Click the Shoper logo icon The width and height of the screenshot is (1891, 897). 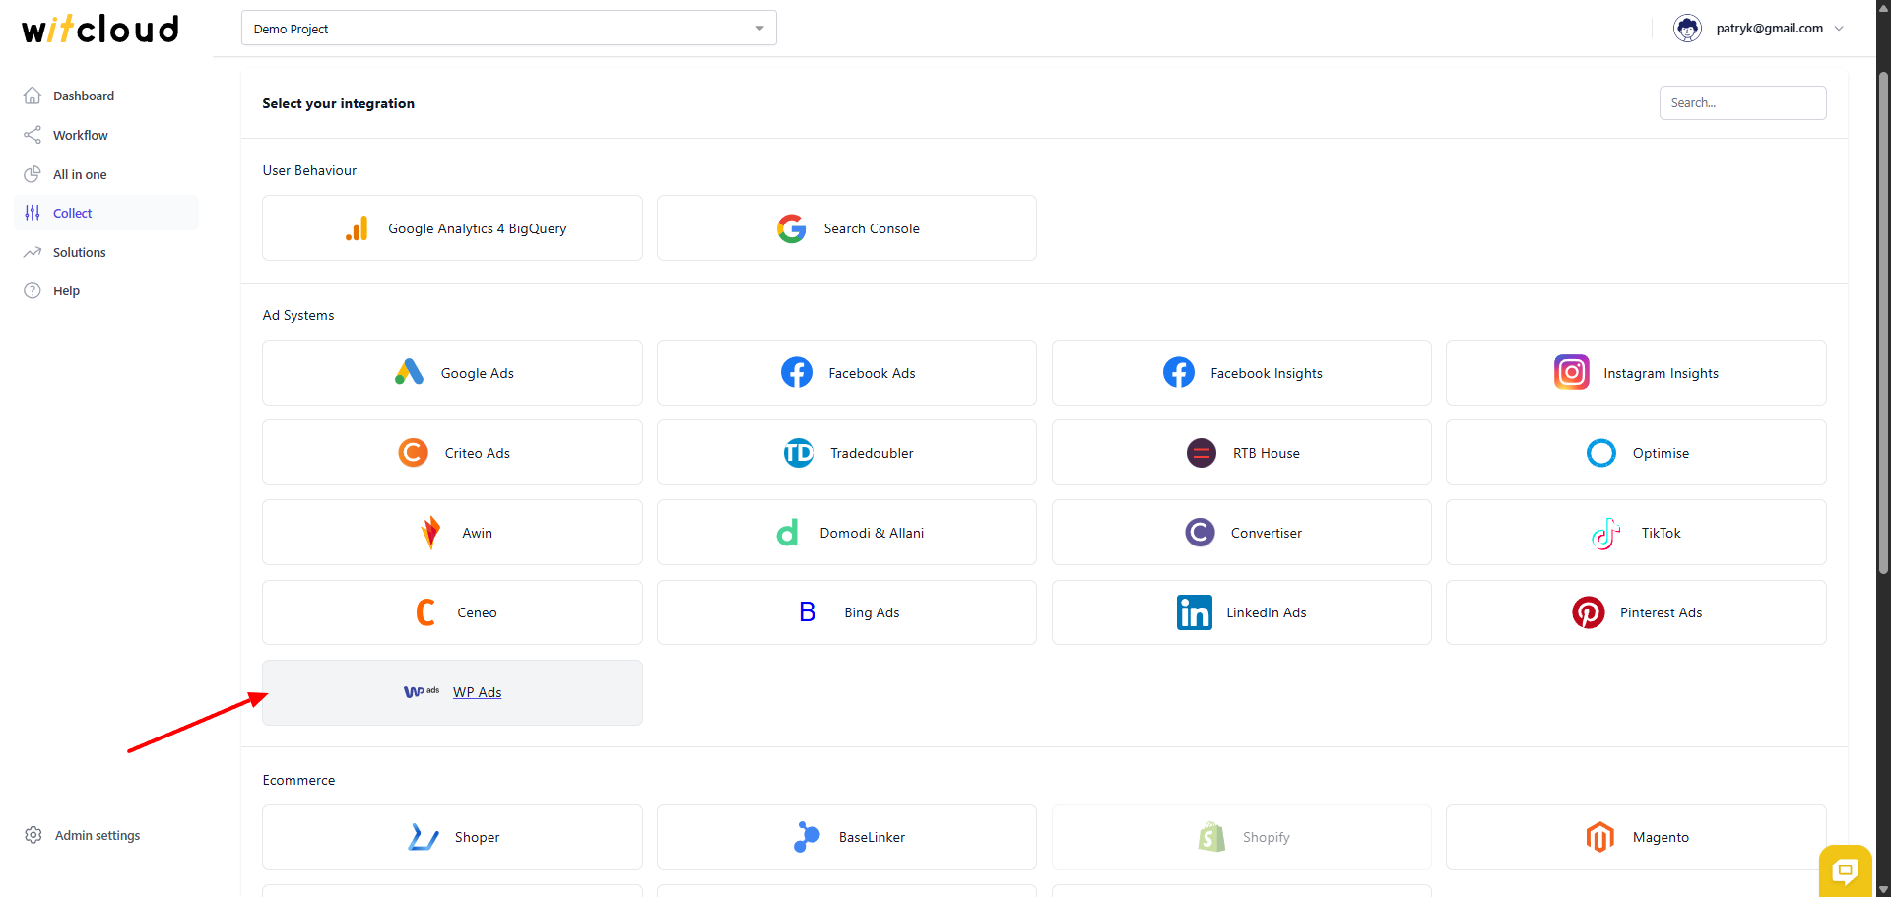424,837
